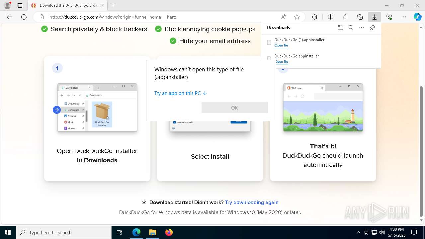Screen dimensions: 425x239
Task: Click OK in the Windows dialog
Action: [x=234, y=108]
